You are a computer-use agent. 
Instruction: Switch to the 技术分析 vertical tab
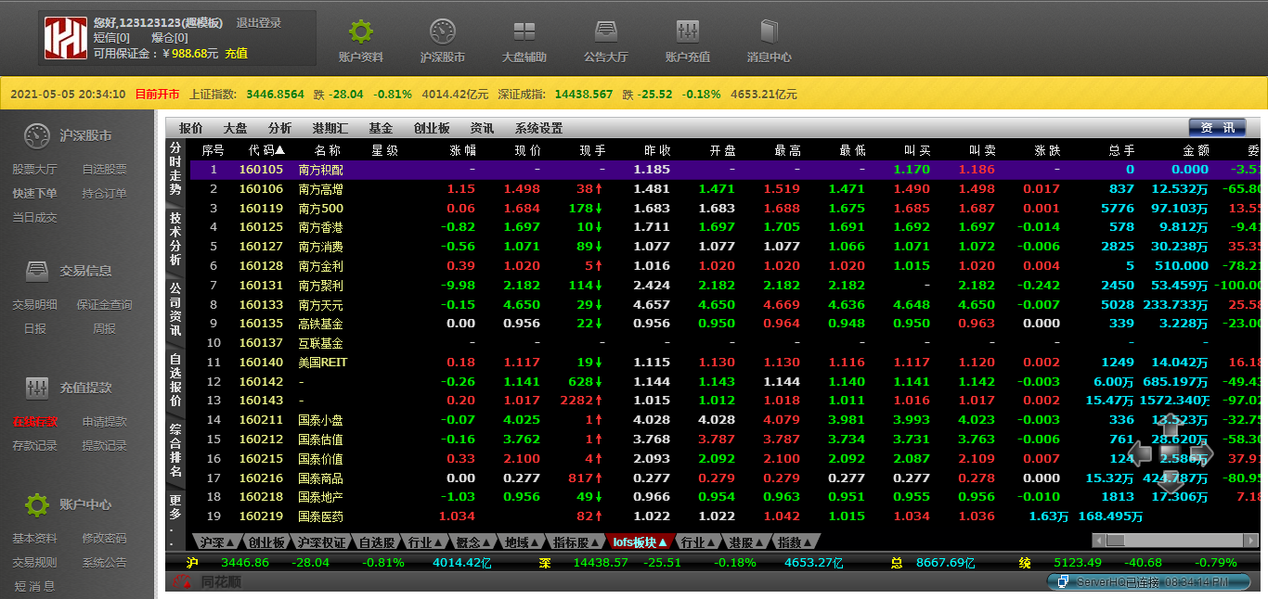tap(175, 238)
